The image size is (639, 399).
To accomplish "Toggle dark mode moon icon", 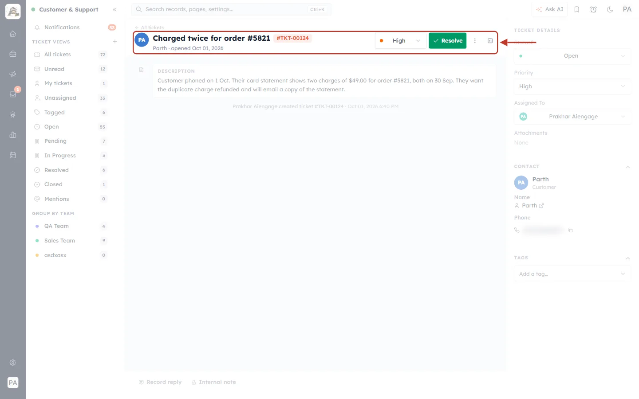I will point(610,9).
